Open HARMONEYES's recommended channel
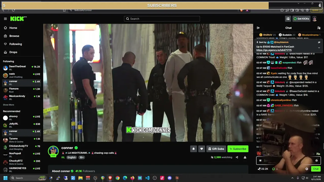This screenshot has height=182, width=324. click(22, 170)
